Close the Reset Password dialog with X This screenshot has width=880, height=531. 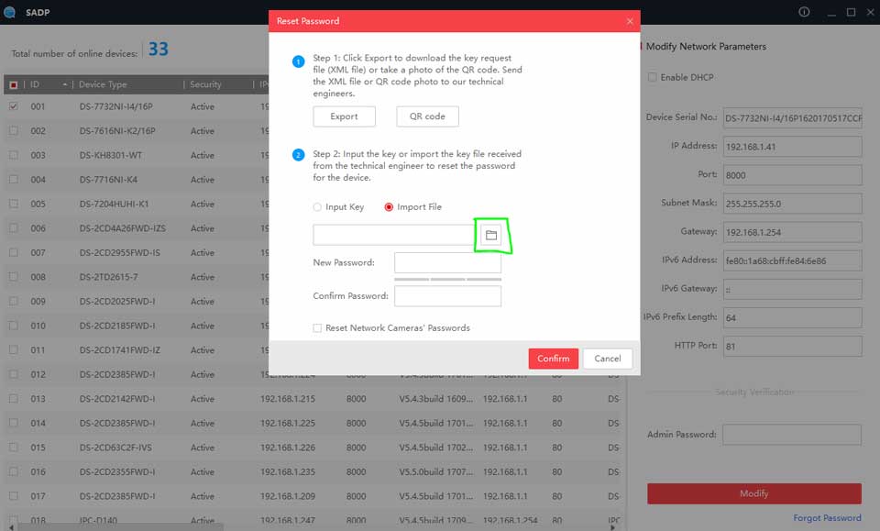[629, 21]
